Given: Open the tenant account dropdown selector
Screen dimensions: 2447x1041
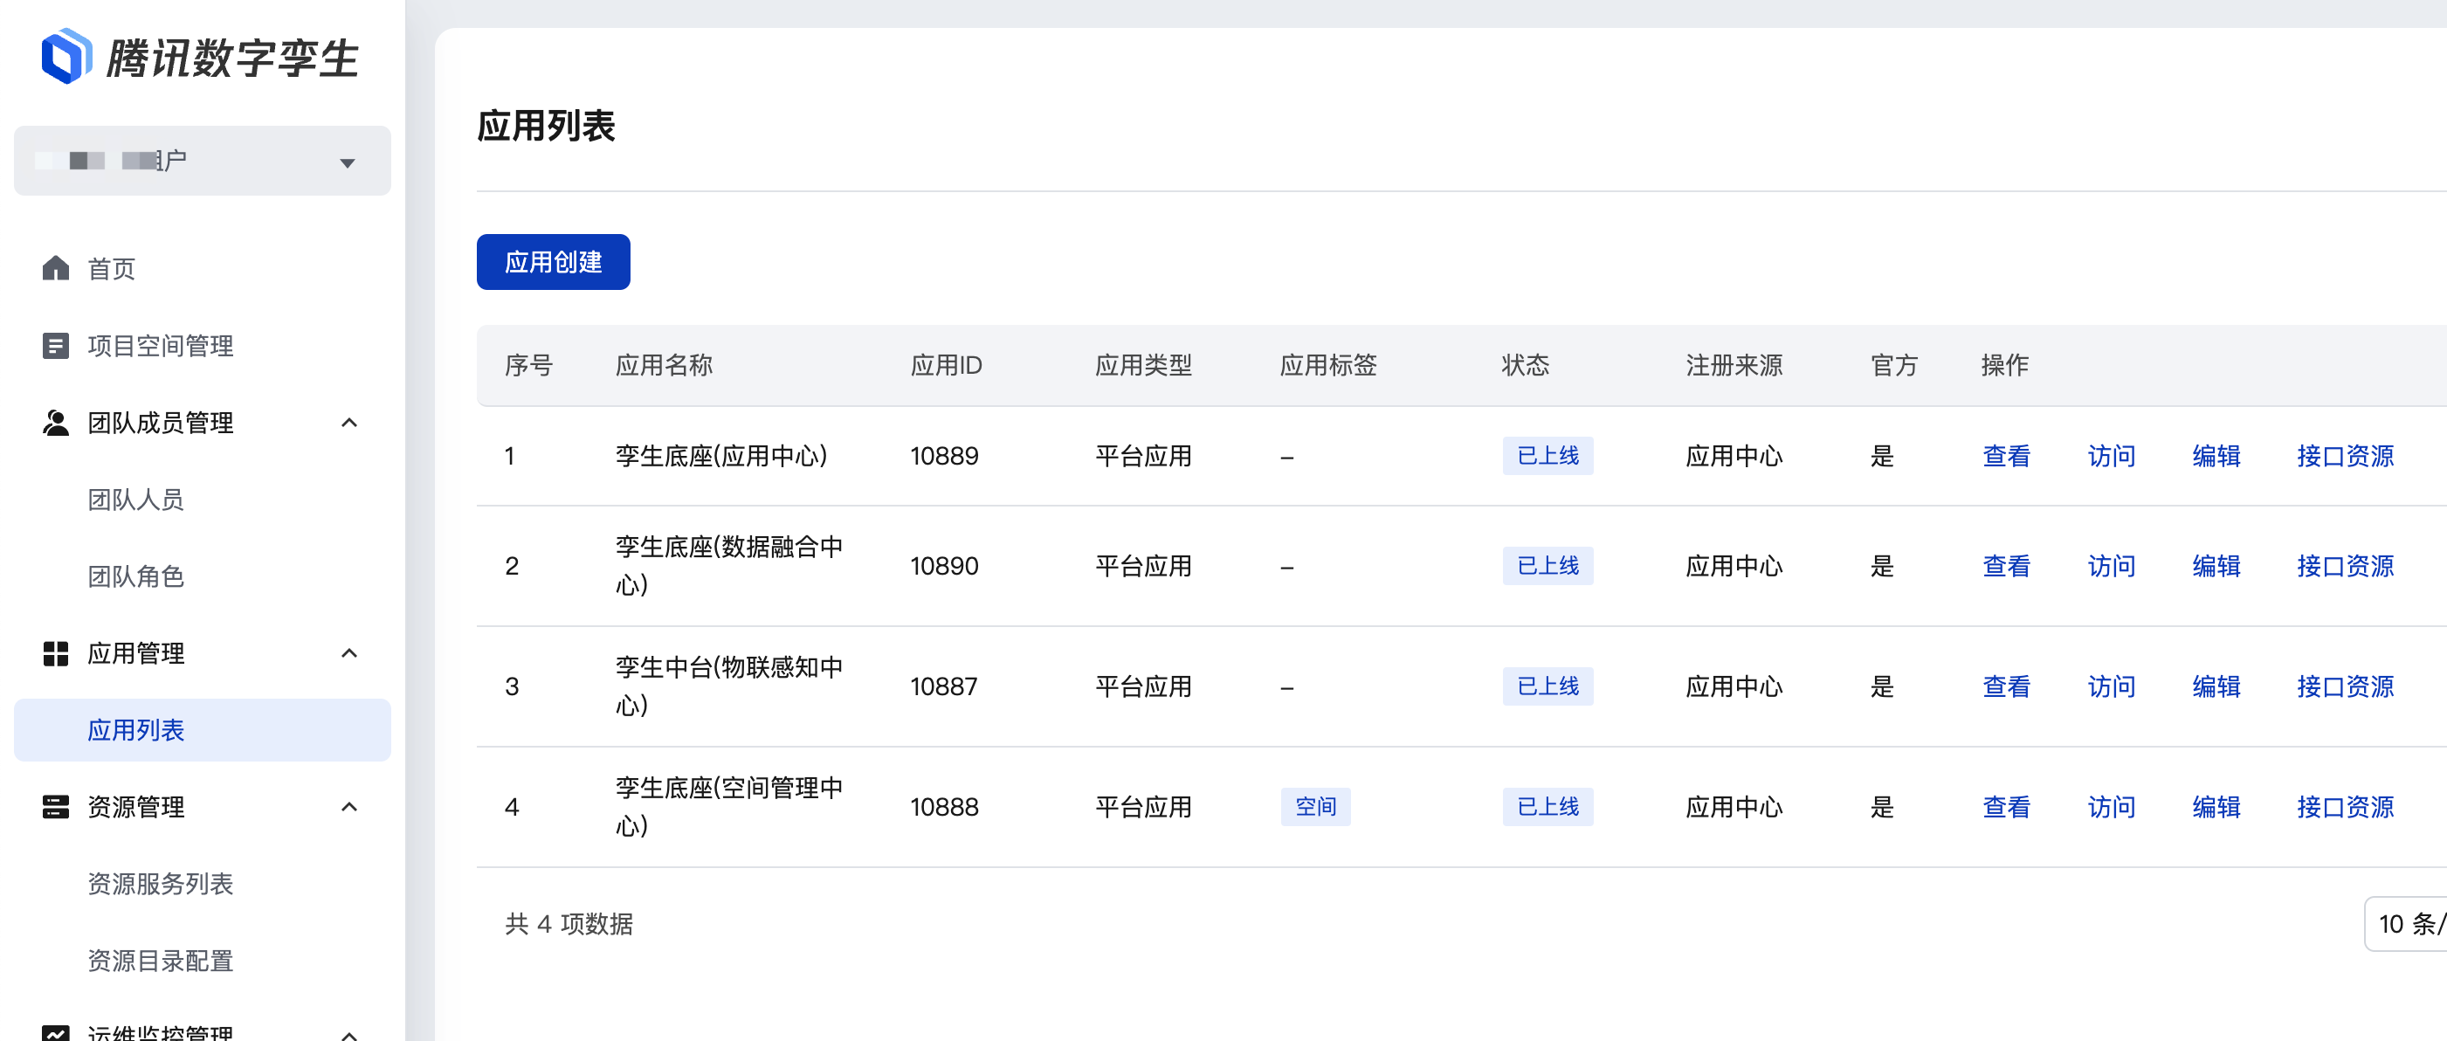Looking at the screenshot, I should [202, 162].
